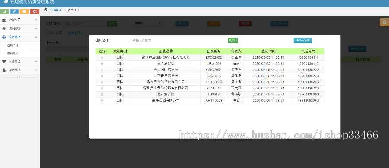Open the select dropdown on the background page

(147, 24)
